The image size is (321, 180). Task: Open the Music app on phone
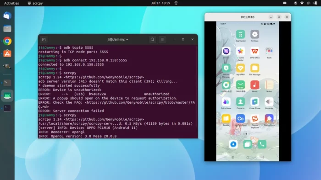click(x=255, y=85)
